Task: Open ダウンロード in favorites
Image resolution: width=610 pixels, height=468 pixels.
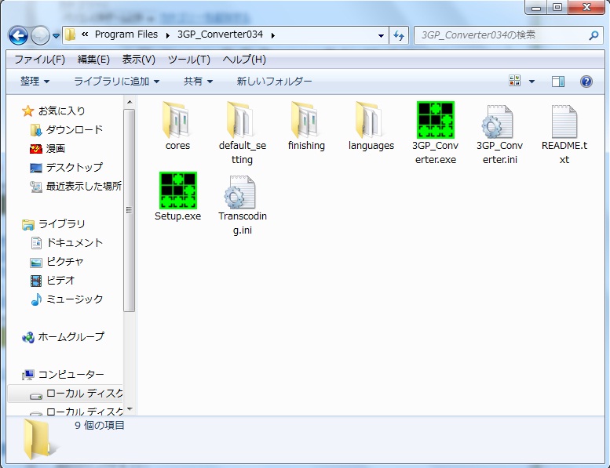Action: coord(67,129)
